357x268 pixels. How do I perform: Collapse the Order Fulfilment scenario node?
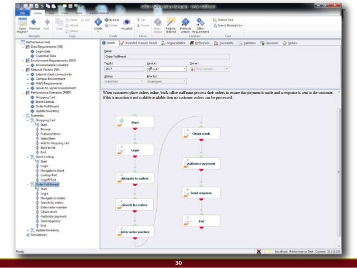coord(28,185)
